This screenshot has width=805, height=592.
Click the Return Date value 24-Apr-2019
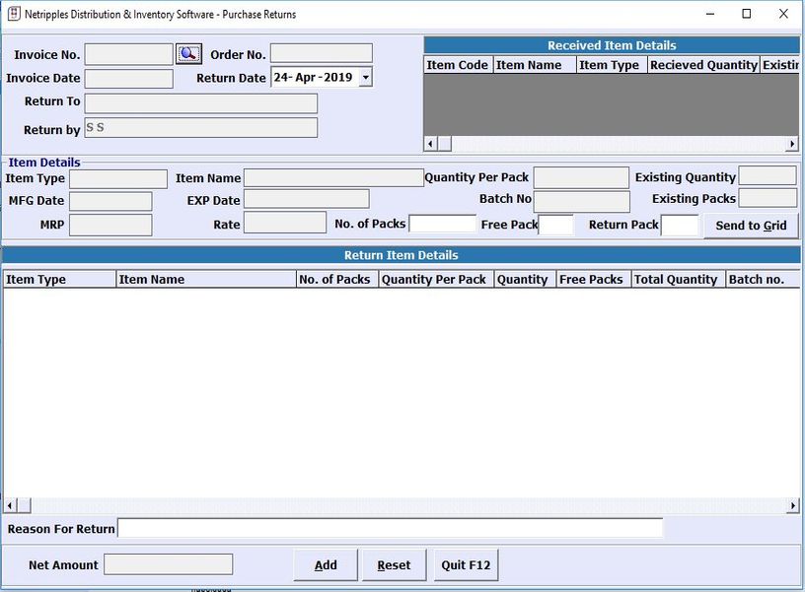(313, 78)
